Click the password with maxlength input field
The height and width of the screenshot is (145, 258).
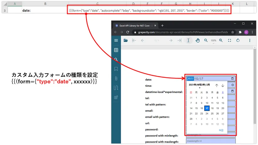211,141
